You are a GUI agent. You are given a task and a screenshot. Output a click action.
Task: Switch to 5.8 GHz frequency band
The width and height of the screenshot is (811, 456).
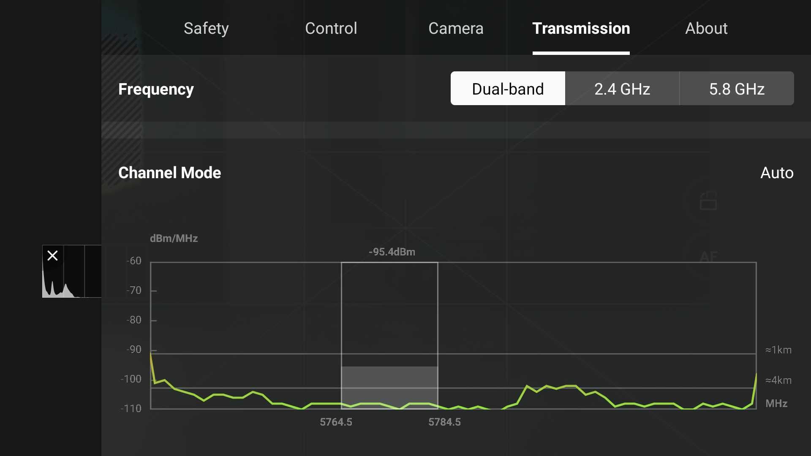(x=736, y=88)
